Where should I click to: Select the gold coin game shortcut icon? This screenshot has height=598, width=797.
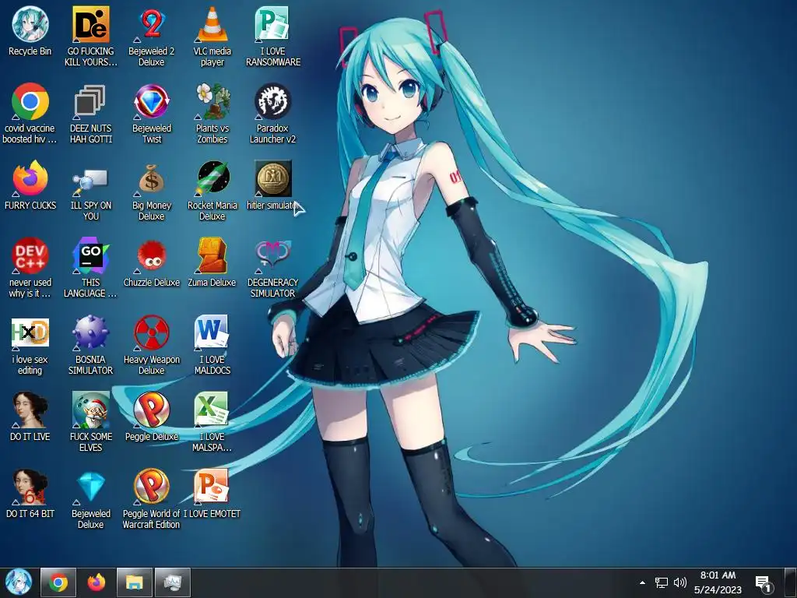273,178
